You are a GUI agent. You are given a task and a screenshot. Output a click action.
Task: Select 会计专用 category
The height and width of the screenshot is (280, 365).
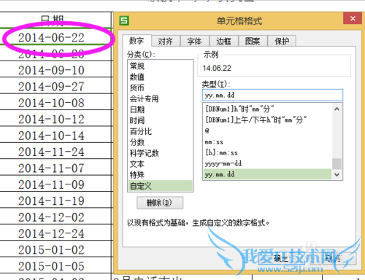(x=160, y=98)
